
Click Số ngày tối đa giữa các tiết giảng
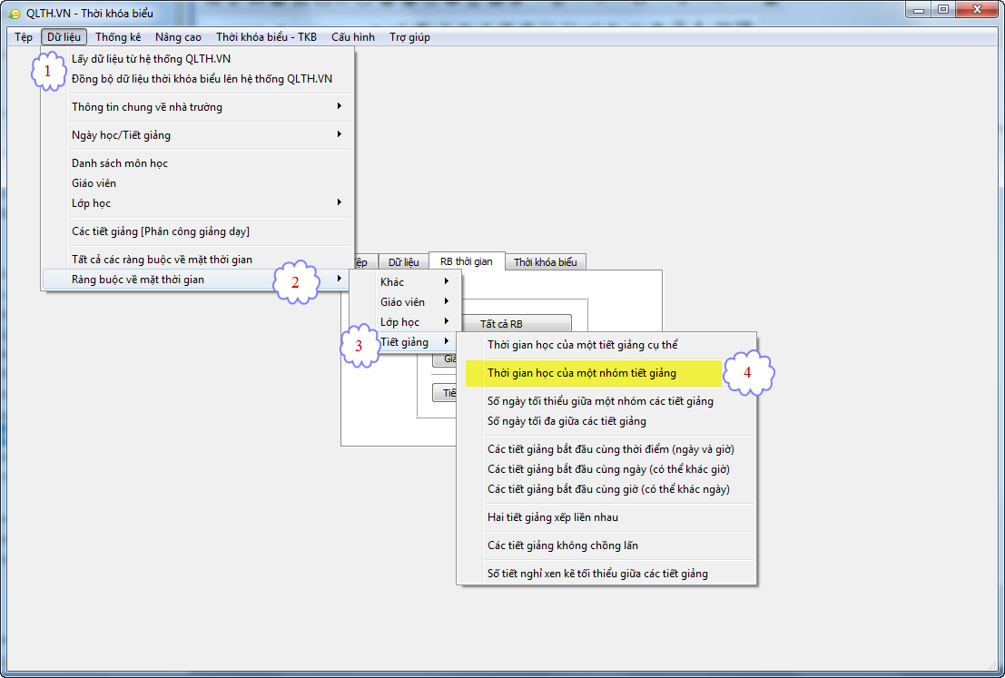[567, 421]
